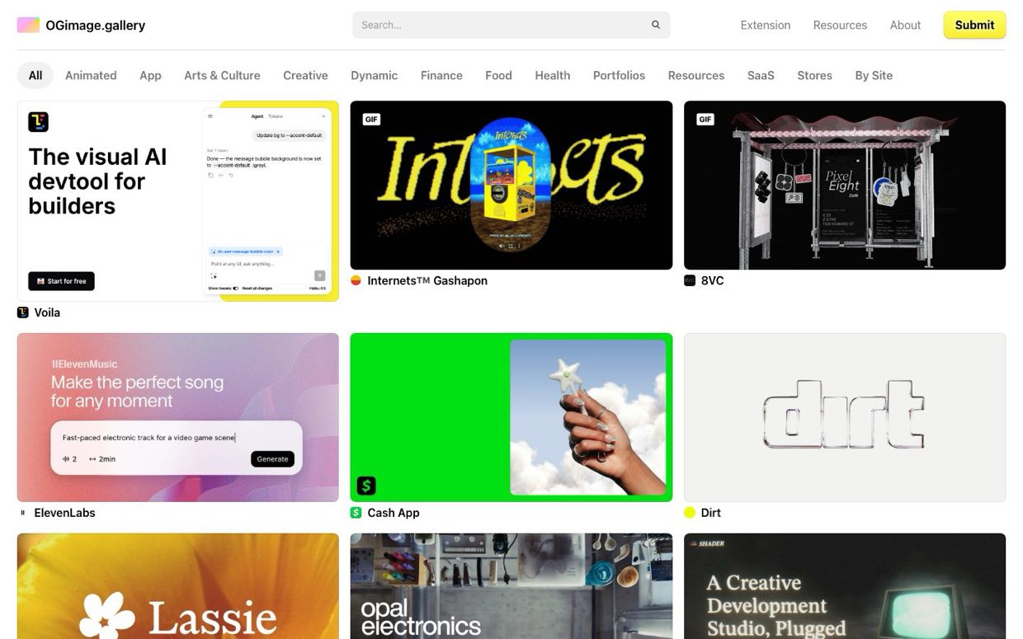The width and height of the screenshot is (1023, 639).
Task: Select the SaaS category filter
Action: [x=761, y=75]
